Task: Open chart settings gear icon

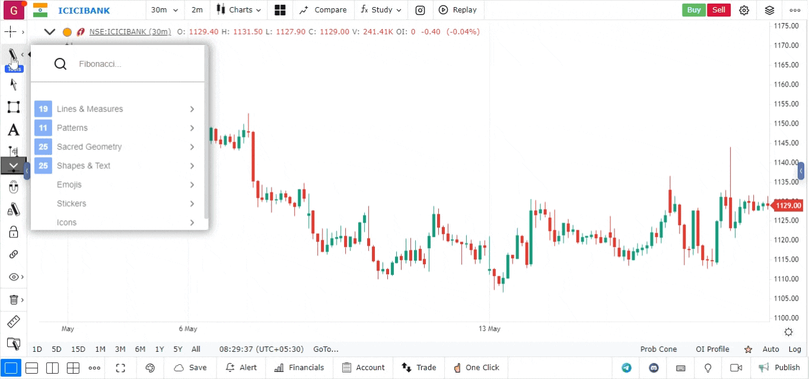Action: tap(744, 10)
